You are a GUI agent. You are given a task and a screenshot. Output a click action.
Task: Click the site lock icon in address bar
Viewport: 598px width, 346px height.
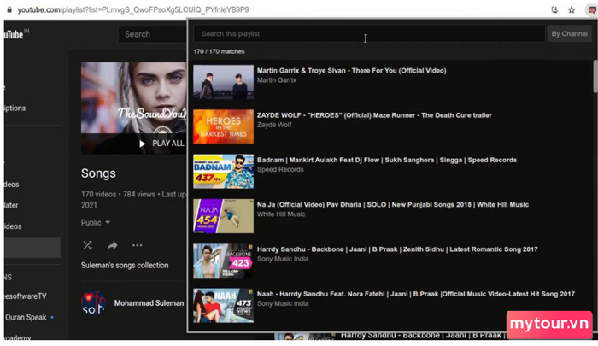tap(9, 10)
